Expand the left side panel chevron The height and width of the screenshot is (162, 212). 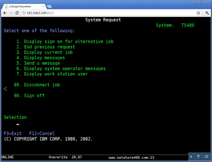(5, 89)
